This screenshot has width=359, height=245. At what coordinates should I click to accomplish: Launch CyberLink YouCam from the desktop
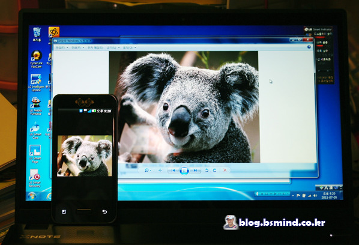(36, 59)
